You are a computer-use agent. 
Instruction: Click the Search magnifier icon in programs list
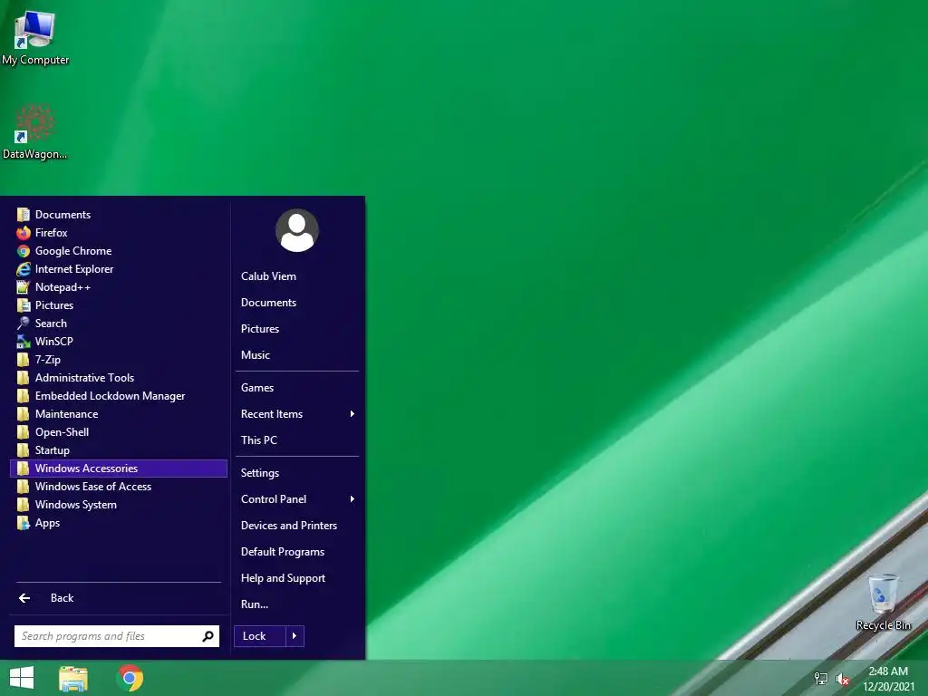tap(23, 324)
